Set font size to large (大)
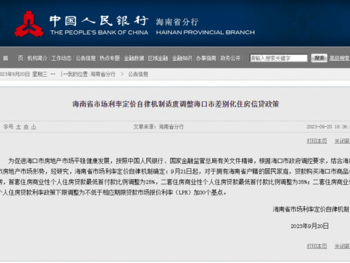 click(18, 126)
